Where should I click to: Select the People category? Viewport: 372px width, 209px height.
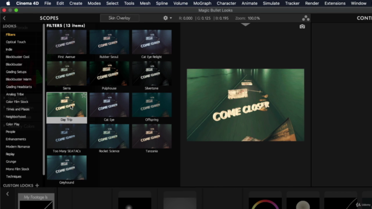[x=10, y=132]
